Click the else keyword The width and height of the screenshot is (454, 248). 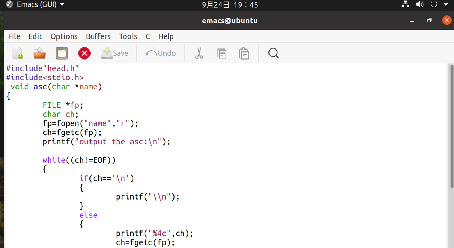click(x=88, y=215)
